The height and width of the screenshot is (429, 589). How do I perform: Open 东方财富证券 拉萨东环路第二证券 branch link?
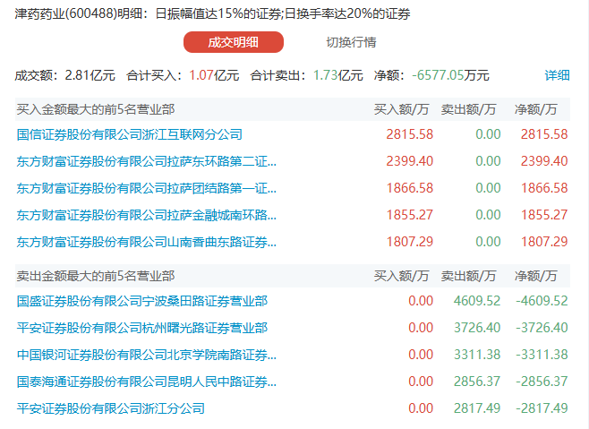pyautogui.click(x=147, y=161)
